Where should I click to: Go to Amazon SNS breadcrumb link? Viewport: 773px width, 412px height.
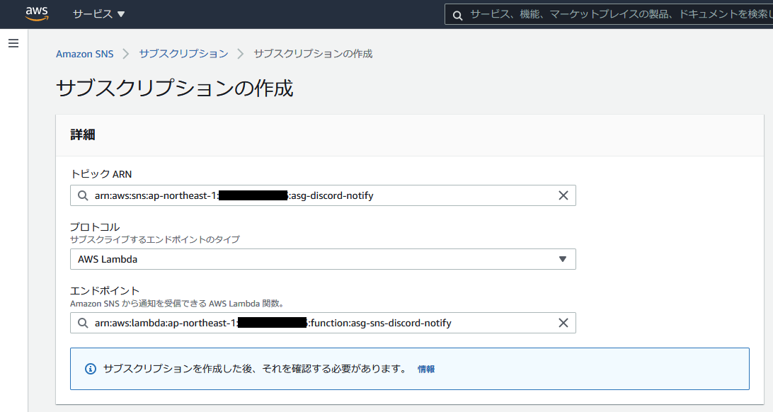click(x=85, y=54)
